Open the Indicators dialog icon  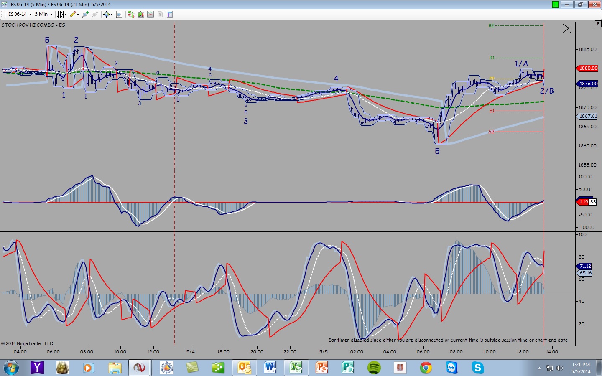pos(150,14)
